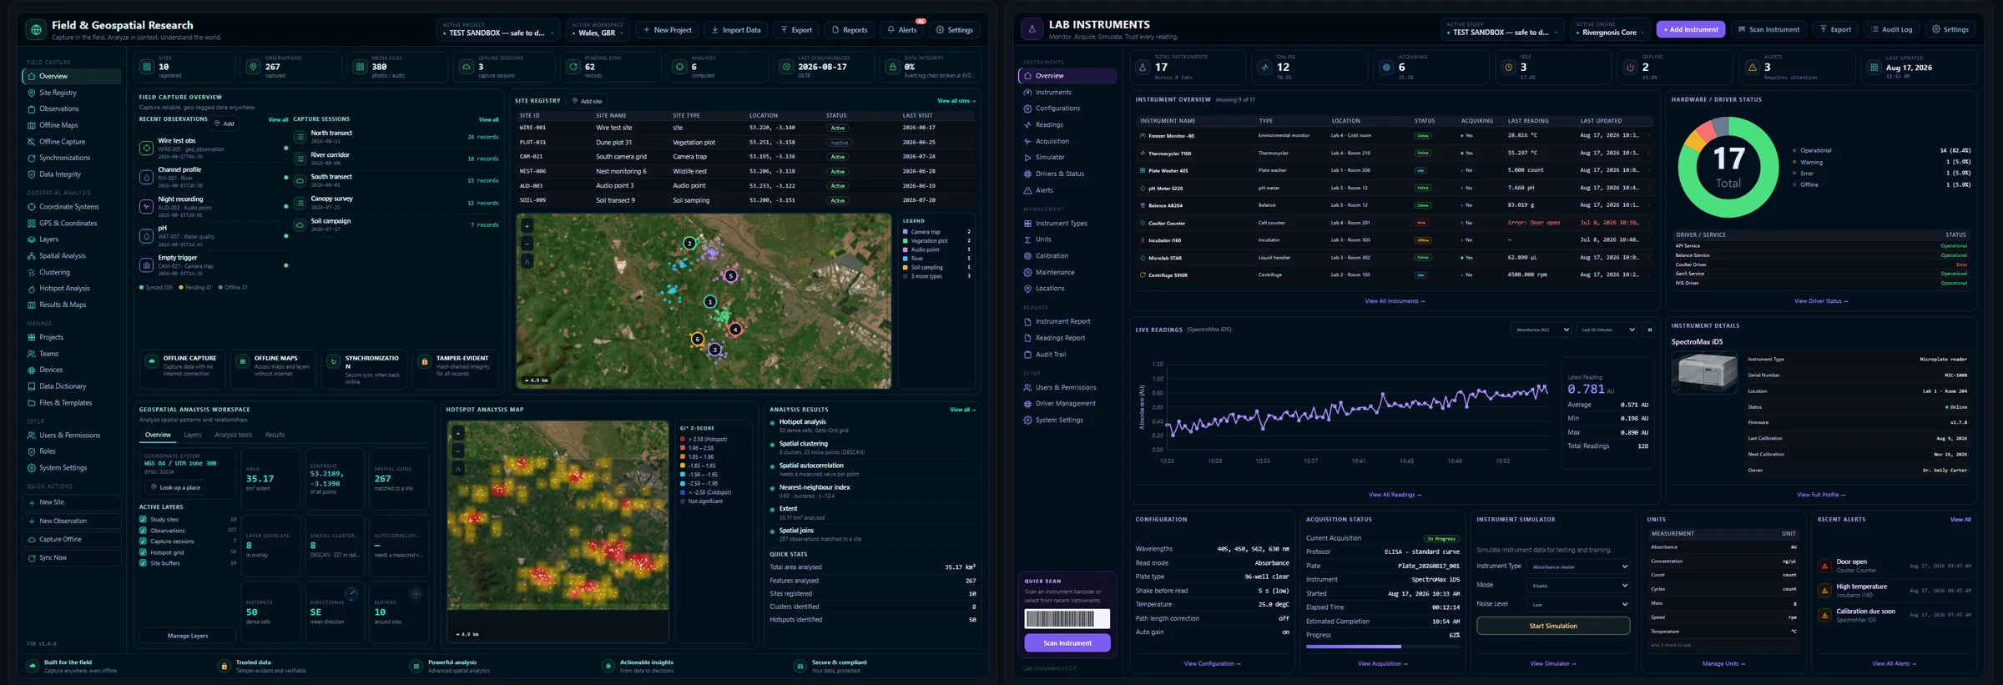
Task: Open Active Engine Rivergnosis Core dropdown
Action: click(1610, 30)
